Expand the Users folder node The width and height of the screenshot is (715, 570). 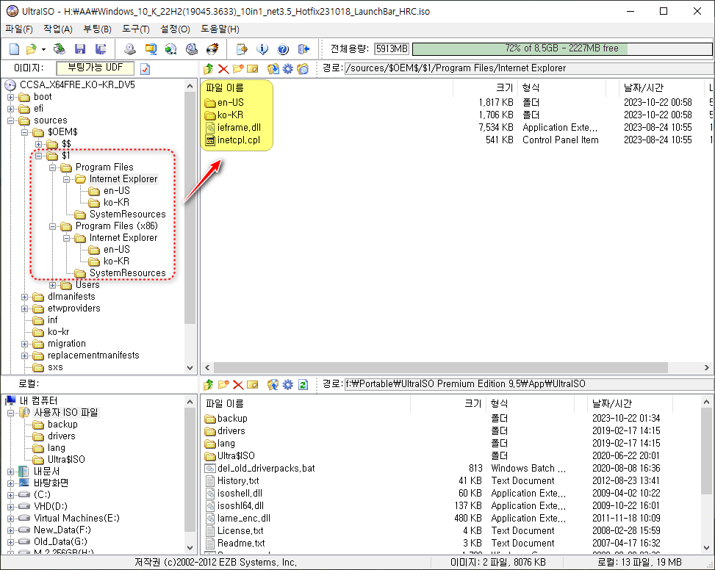(52, 285)
